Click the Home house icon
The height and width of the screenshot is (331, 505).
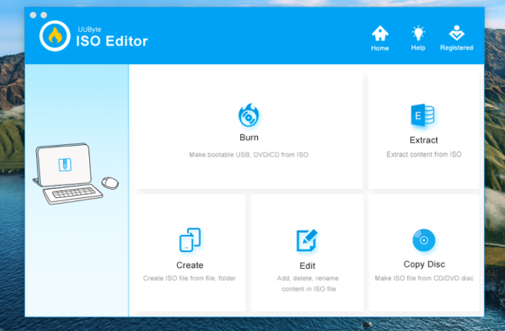click(380, 33)
